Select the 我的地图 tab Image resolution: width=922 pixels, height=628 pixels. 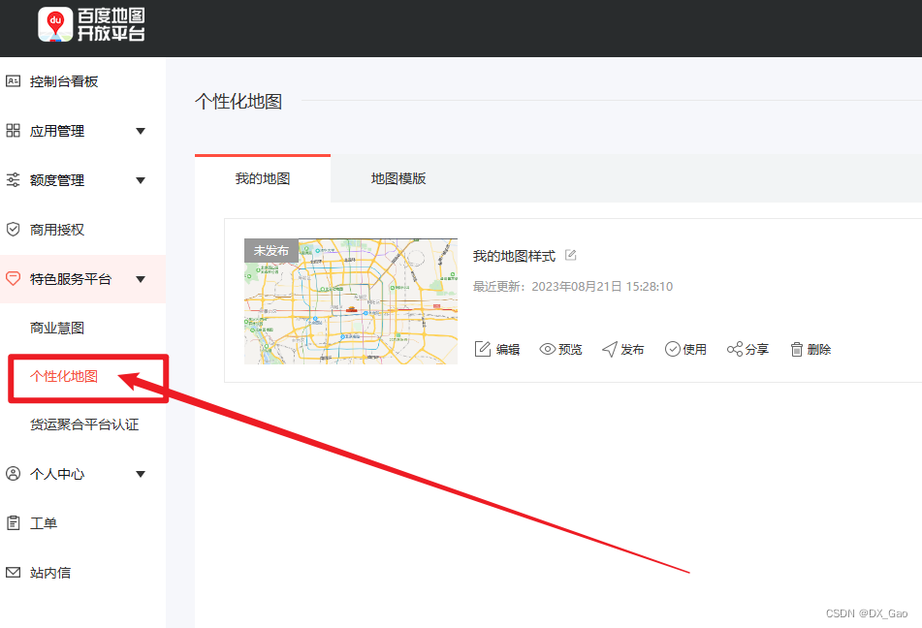click(x=262, y=178)
